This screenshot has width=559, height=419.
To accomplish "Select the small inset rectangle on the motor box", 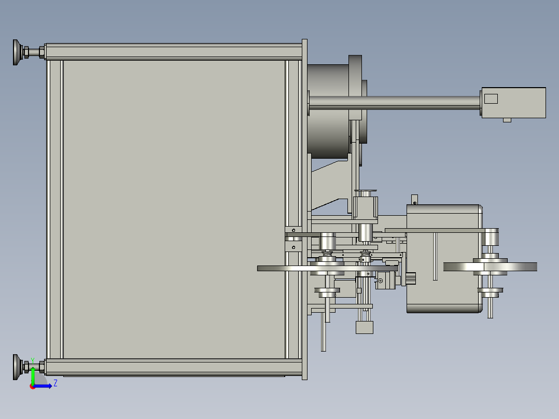I will point(491,99).
